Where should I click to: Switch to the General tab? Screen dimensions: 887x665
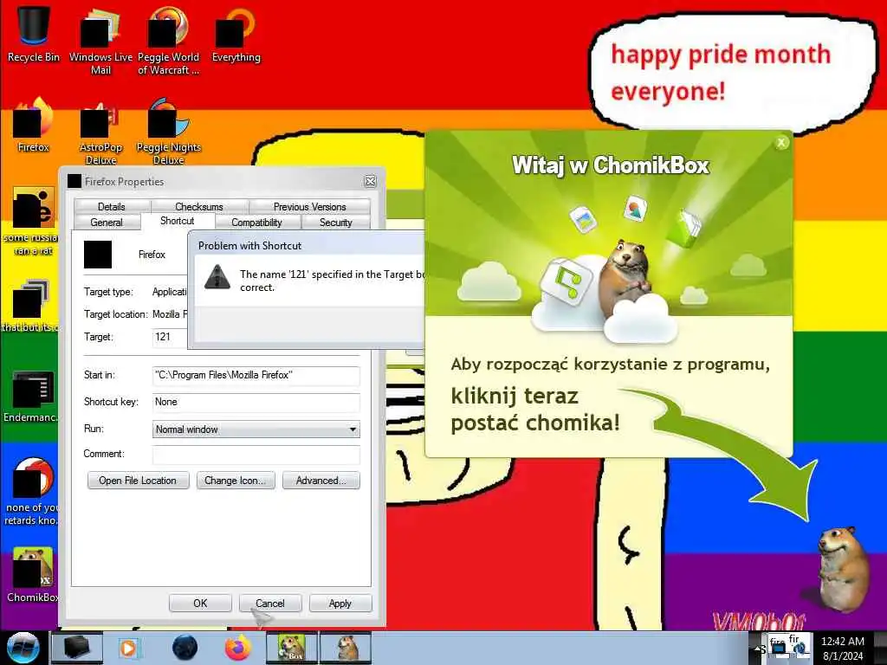[107, 223]
